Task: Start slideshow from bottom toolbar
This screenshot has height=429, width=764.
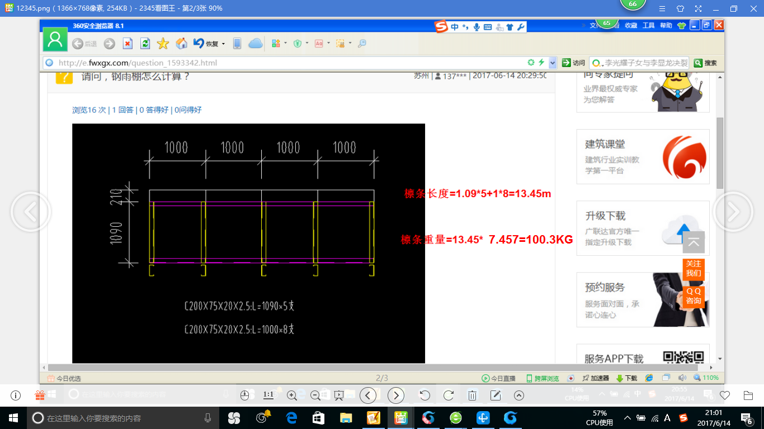Action: (x=338, y=395)
